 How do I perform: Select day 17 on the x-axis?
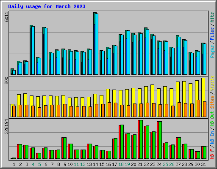[114, 164]
